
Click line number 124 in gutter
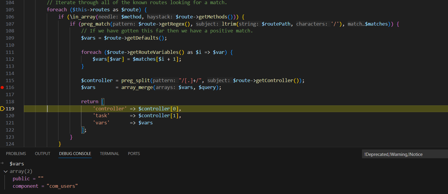10,144
